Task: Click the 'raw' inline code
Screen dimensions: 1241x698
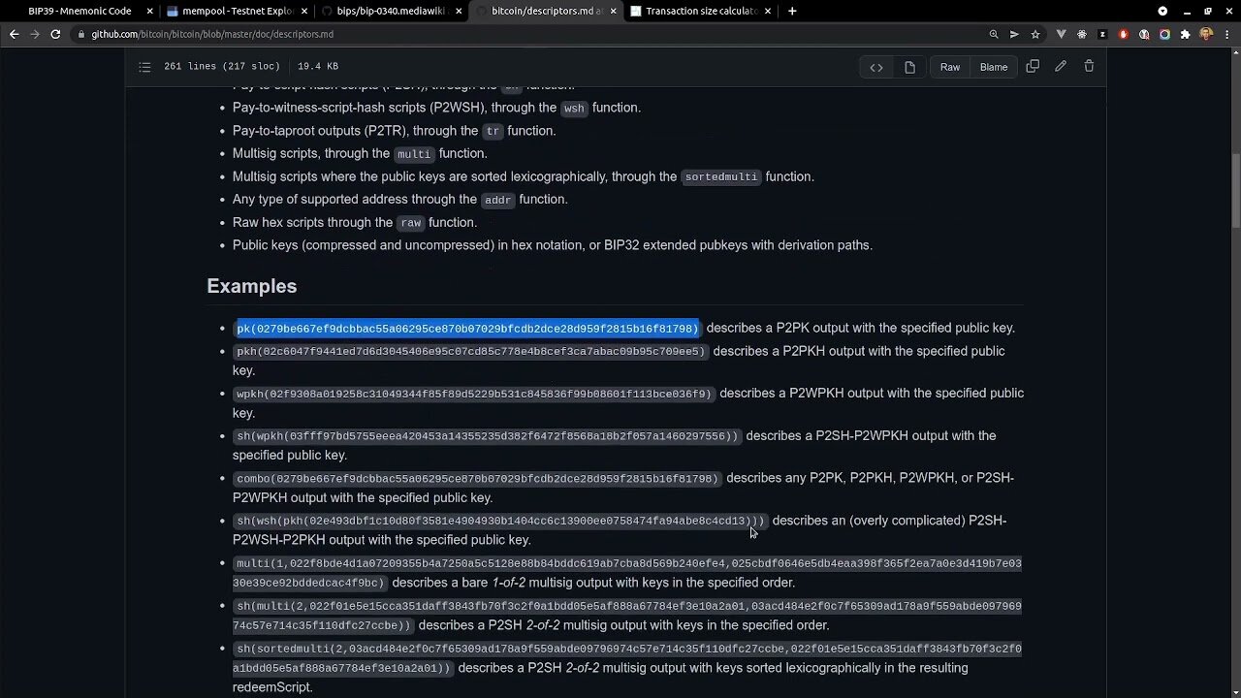Action: (411, 223)
